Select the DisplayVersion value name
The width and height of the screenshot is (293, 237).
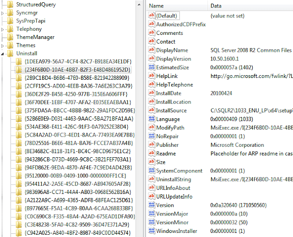point(174,59)
